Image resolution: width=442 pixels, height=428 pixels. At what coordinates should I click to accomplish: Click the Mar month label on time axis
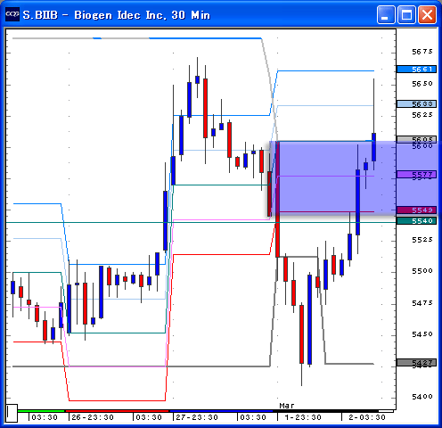click(287, 406)
